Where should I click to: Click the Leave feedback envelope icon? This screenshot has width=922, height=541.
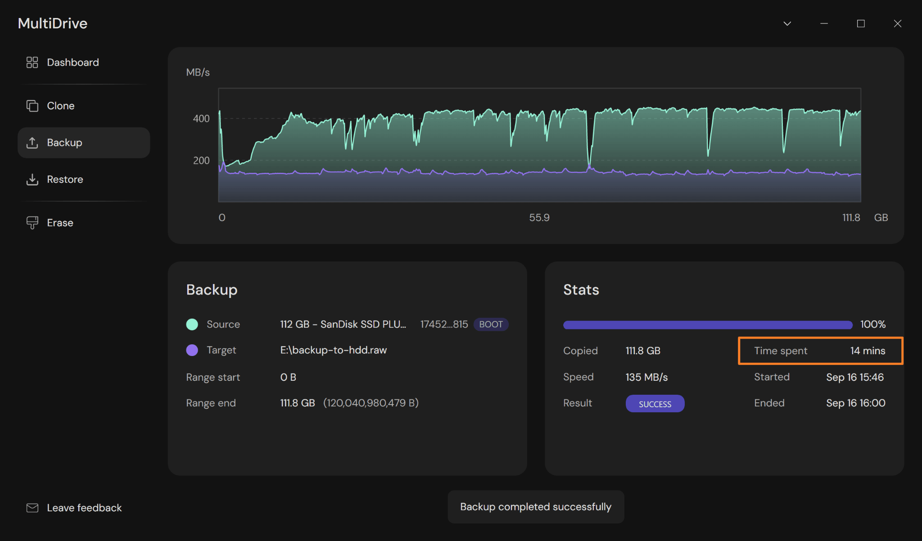32,508
